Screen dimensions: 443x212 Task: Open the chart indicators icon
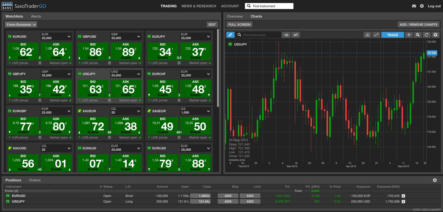367,35
